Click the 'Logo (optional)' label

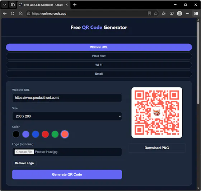pos(23,144)
